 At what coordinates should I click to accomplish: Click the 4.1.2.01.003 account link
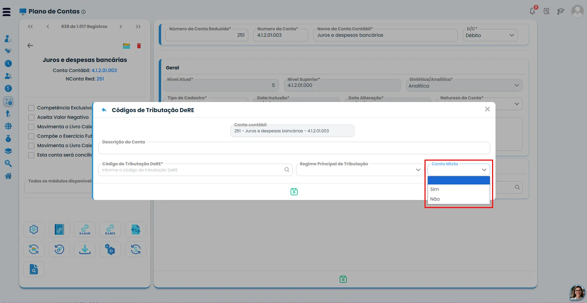[x=104, y=70]
